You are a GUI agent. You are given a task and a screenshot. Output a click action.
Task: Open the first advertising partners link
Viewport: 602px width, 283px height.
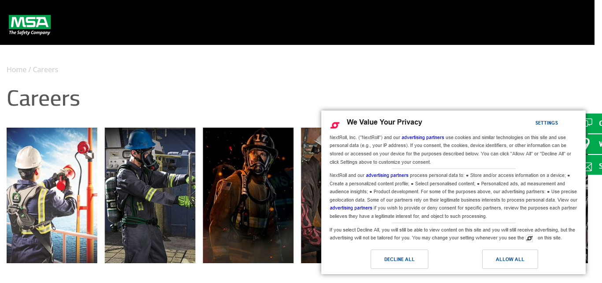click(x=422, y=137)
